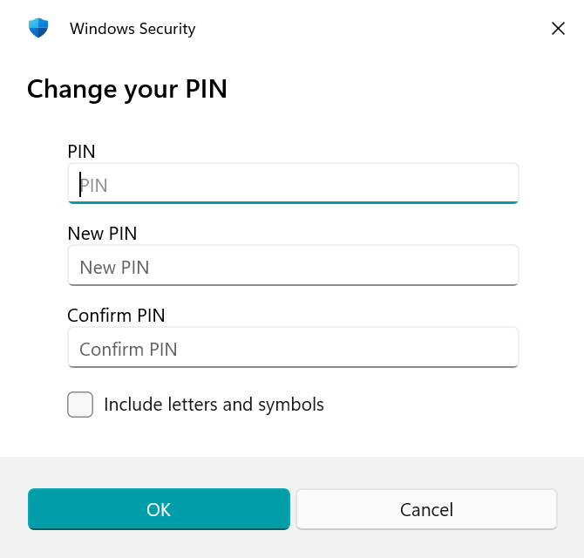
Task: Close the Windows Security dialog
Action: pos(559,29)
